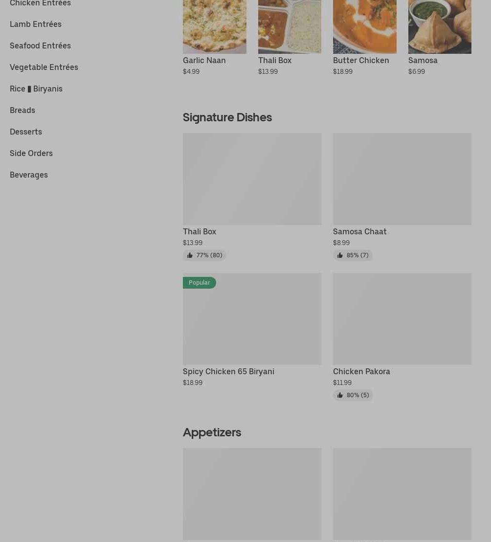This screenshot has height=542, width=491.
Task: Select Vegetable Entrées in sidebar
Action: click(x=44, y=67)
